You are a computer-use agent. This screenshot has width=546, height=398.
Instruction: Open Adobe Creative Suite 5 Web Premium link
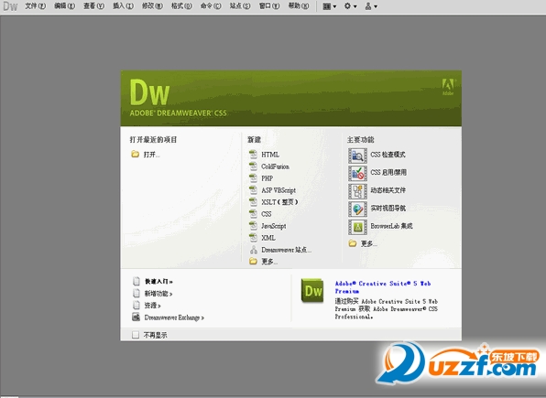point(383,287)
